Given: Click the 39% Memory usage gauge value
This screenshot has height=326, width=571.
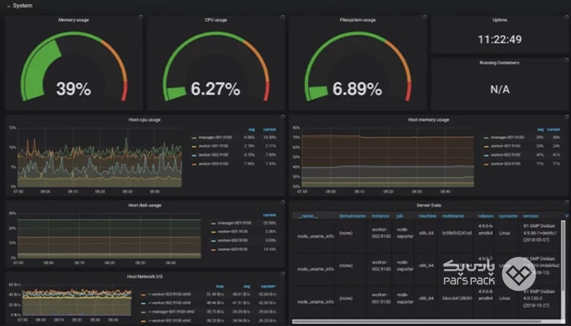Looking at the screenshot, I should 74,89.
